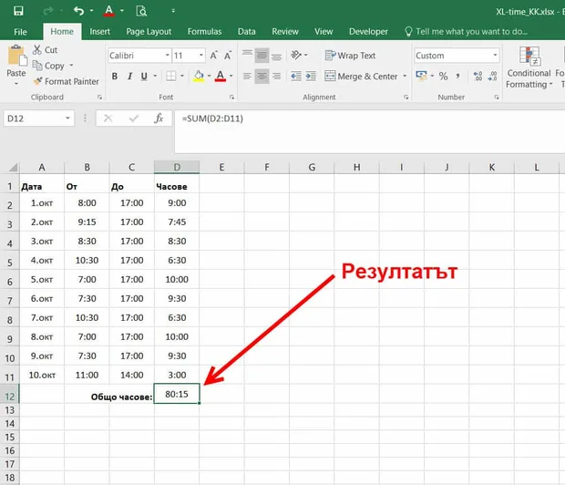Image resolution: width=565 pixels, height=485 pixels.
Task: Click Increase Indent icon
Action: point(311,76)
